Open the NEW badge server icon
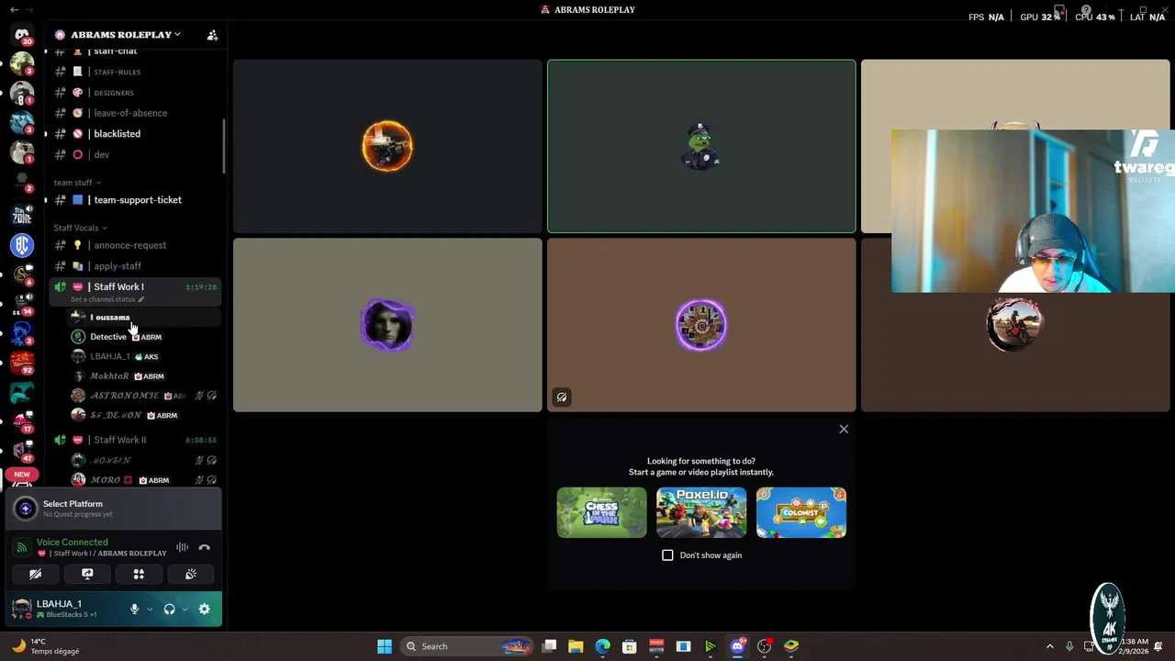Image resolution: width=1175 pixels, height=661 pixels. click(x=22, y=477)
